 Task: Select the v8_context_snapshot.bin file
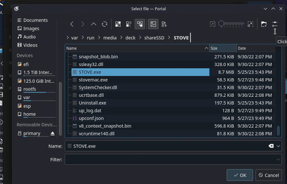point(105,126)
